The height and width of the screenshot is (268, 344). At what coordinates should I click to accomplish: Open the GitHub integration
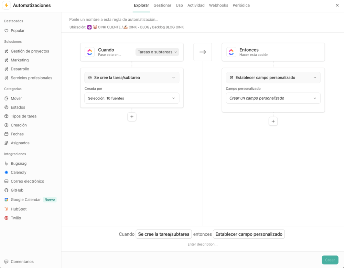pyautogui.click(x=17, y=190)
